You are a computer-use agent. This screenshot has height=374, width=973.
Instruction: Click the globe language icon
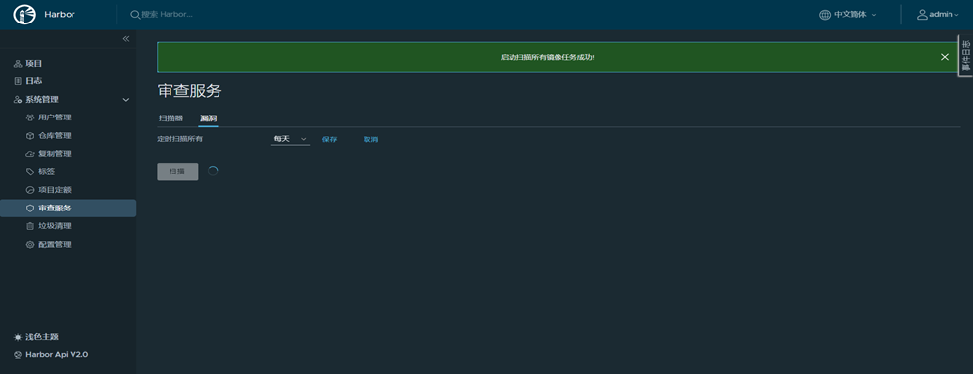coord(825,15)
